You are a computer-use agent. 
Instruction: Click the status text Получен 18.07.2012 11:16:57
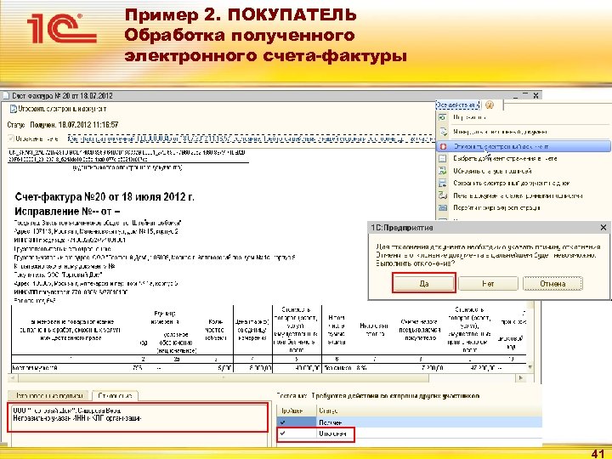(74, 124)
